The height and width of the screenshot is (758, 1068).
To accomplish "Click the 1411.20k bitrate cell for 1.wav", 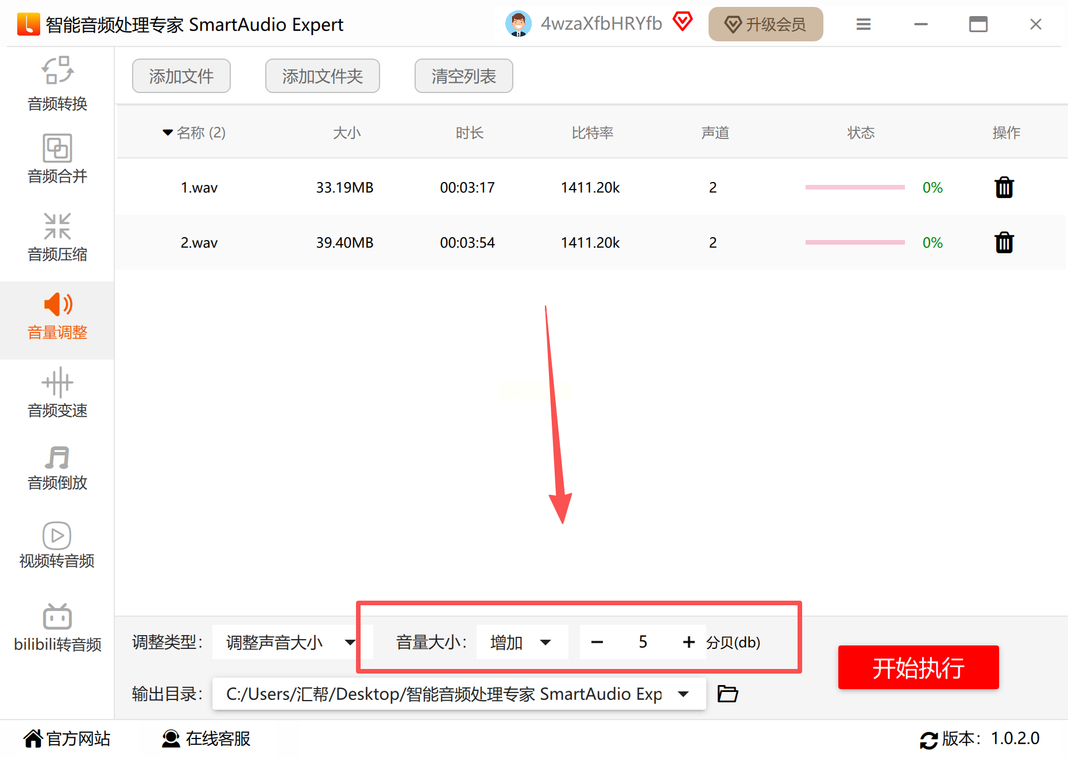I will (590, 188).
